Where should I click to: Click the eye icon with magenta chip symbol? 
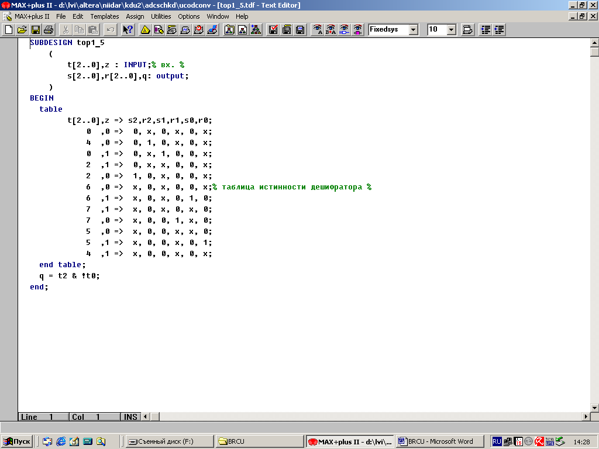pyautogui.click(x=357, y=29)
